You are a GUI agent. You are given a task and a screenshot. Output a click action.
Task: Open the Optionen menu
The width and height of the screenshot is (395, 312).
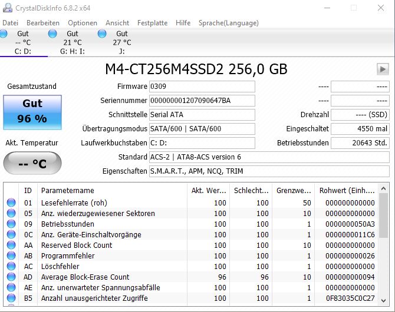click(83, 23)
